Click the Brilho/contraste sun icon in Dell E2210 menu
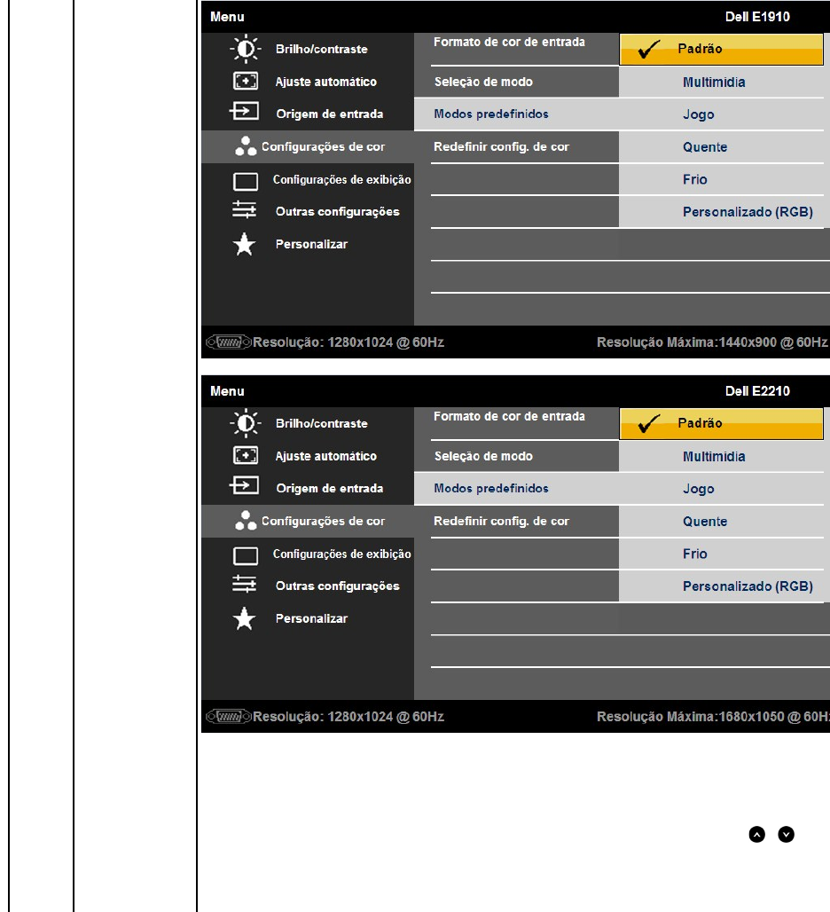 click(x=246, y=423)
